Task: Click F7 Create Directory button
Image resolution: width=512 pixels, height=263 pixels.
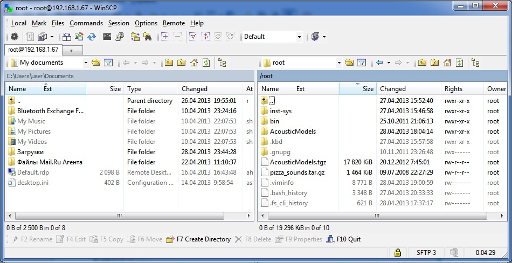Action: pyautogui.click(x=198, y=239)
